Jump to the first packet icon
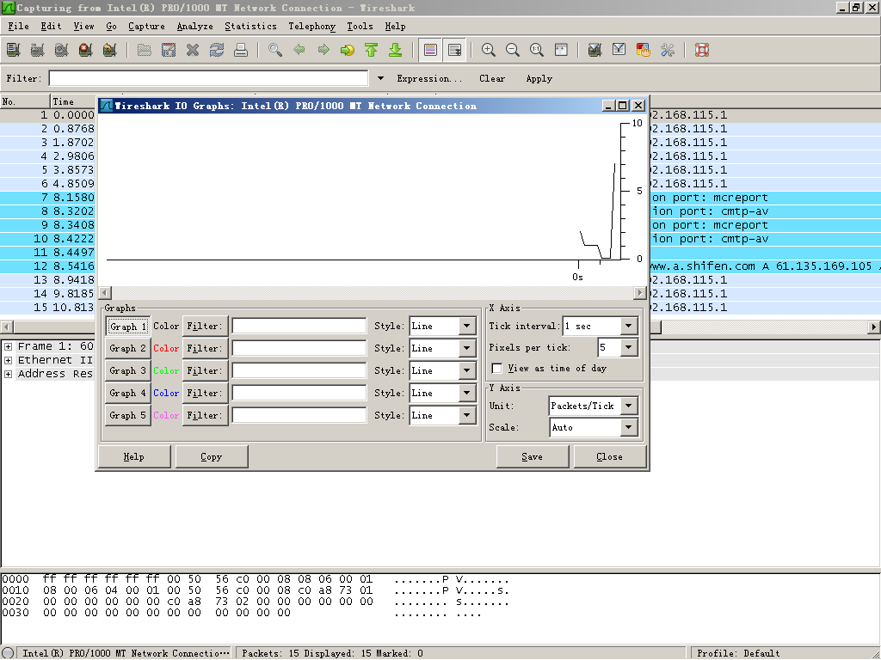Image resolution: width=881 pixels, height=660 pixels. pyautogui.click(x=372, y=50)
